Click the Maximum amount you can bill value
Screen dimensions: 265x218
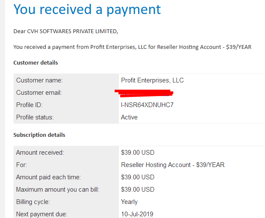pos(138,190)
